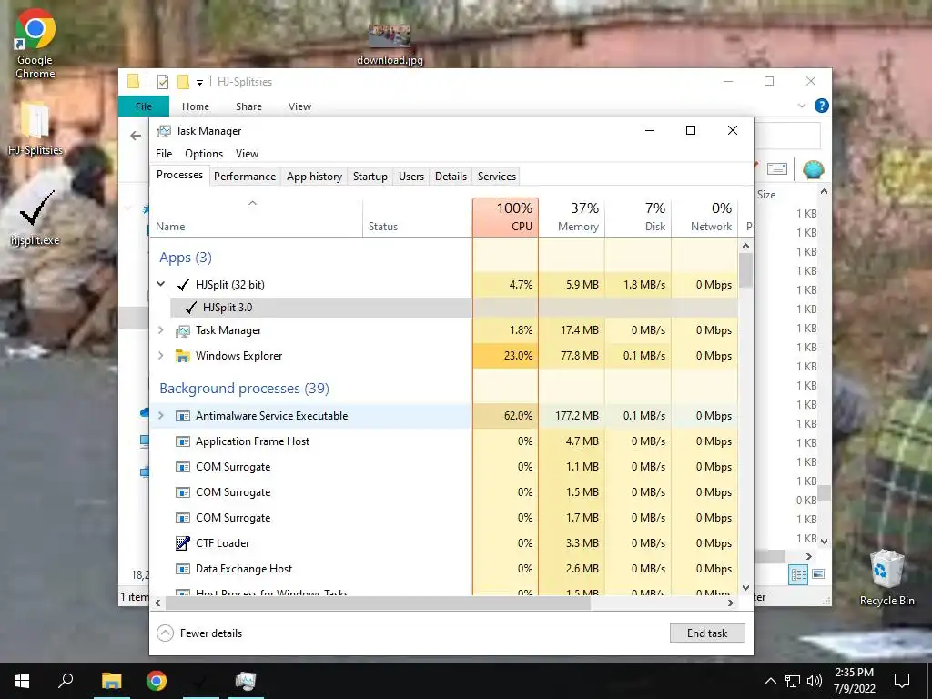Open the File tab in Explorer window
Screen dimensions: 932x699
point(144,106)
